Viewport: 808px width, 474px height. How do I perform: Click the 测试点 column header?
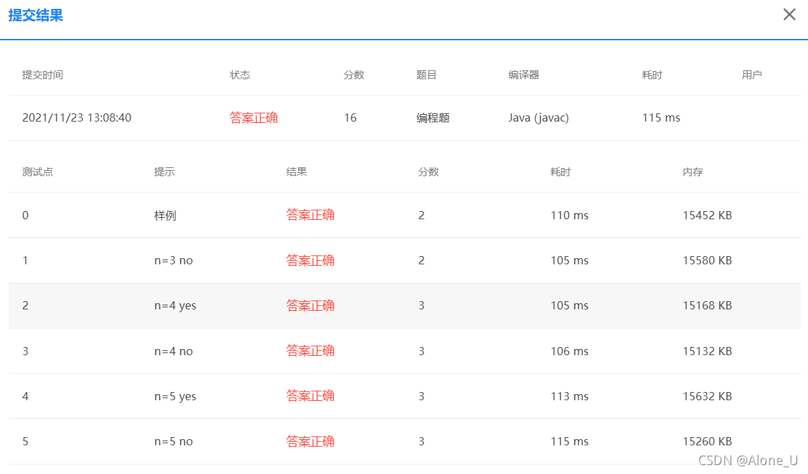pyautogui.click(x=38, y=171)
